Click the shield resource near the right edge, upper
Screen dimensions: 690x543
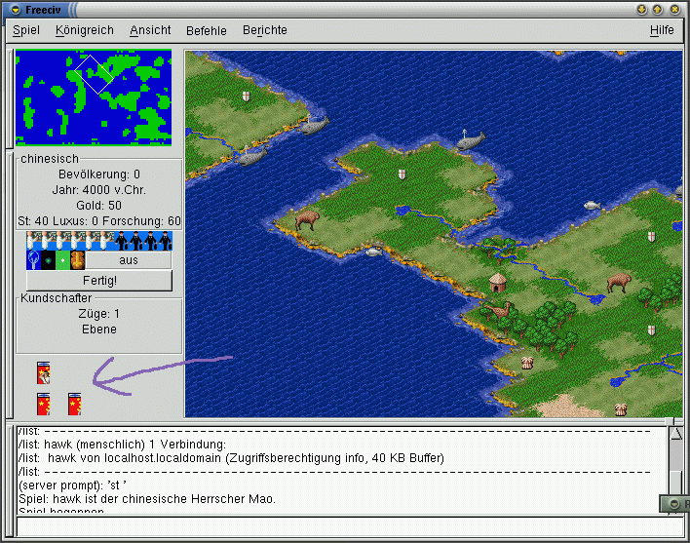[651, 236]
